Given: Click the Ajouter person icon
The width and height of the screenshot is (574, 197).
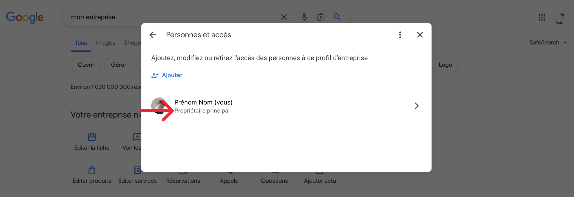Looking at the screenshot, I should coord(155,75).
